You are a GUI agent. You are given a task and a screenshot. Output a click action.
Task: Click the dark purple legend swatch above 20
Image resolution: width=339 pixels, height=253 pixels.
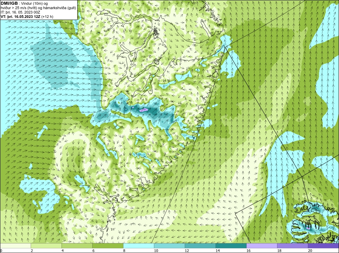point(323,246)
